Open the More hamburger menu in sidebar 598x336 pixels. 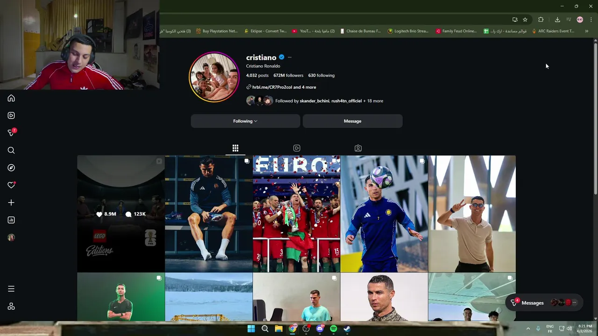tap(11, 289)
